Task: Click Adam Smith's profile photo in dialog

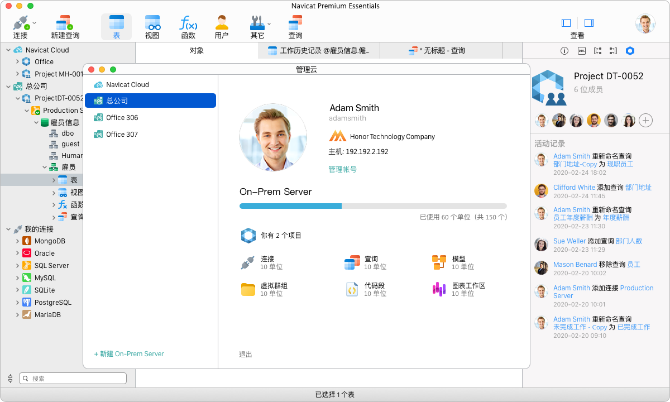Action: 273,137
